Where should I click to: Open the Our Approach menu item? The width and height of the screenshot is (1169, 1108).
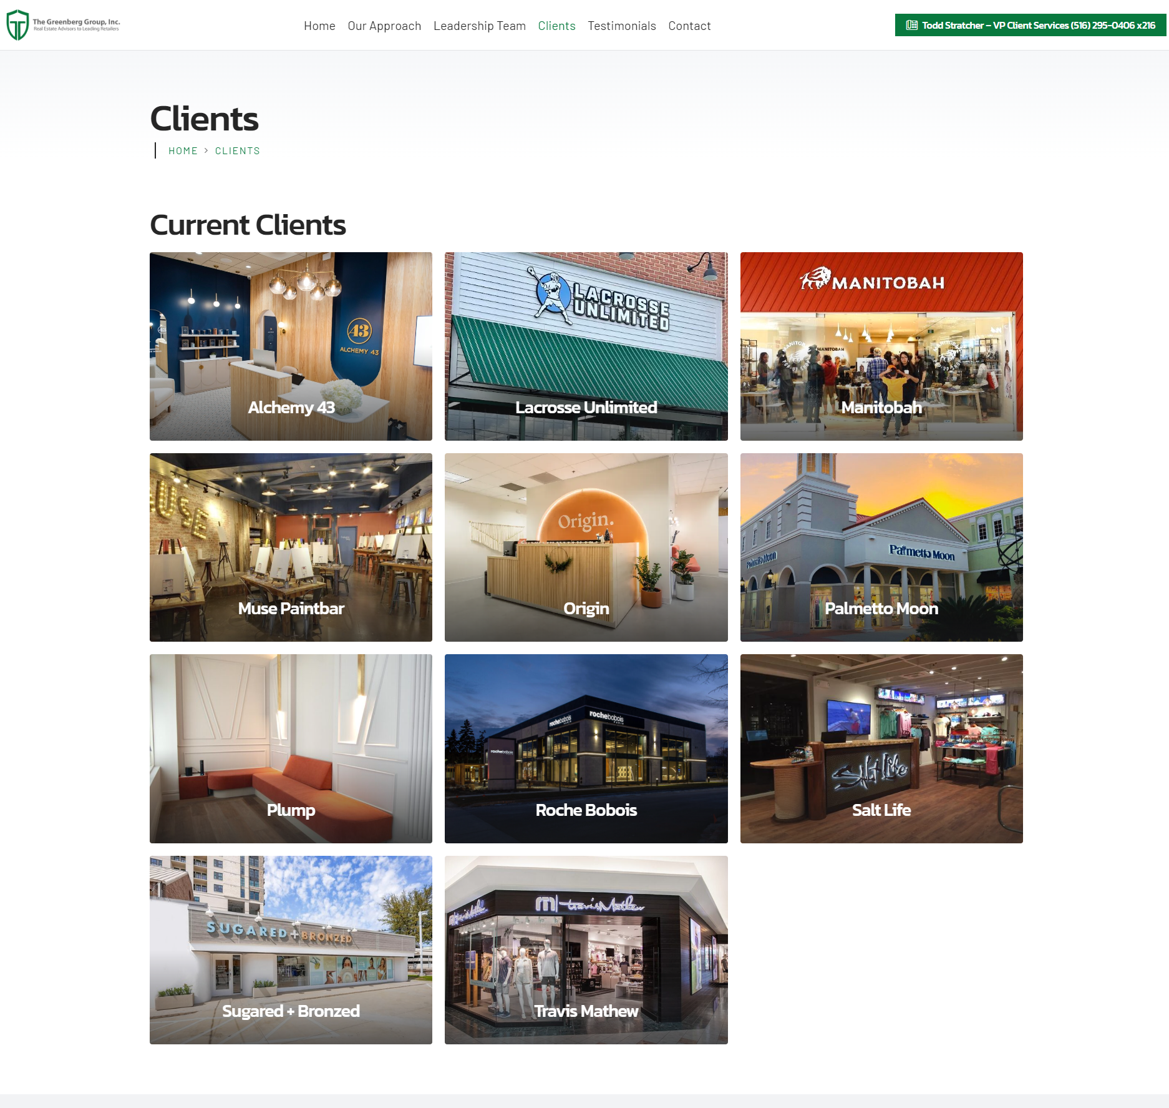pos(384,26)
